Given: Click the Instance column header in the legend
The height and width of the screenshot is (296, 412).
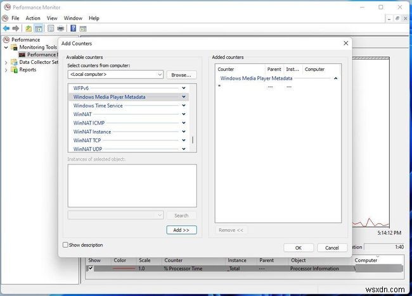Looking at the screenshot, I should pos(237,261).
